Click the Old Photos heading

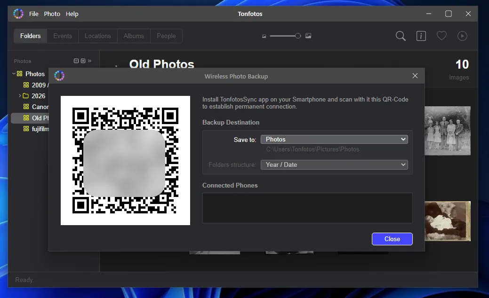[161, 64]
